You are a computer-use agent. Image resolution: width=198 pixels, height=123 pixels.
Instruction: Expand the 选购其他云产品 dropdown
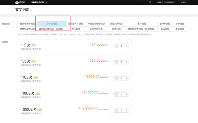(39, 2)
